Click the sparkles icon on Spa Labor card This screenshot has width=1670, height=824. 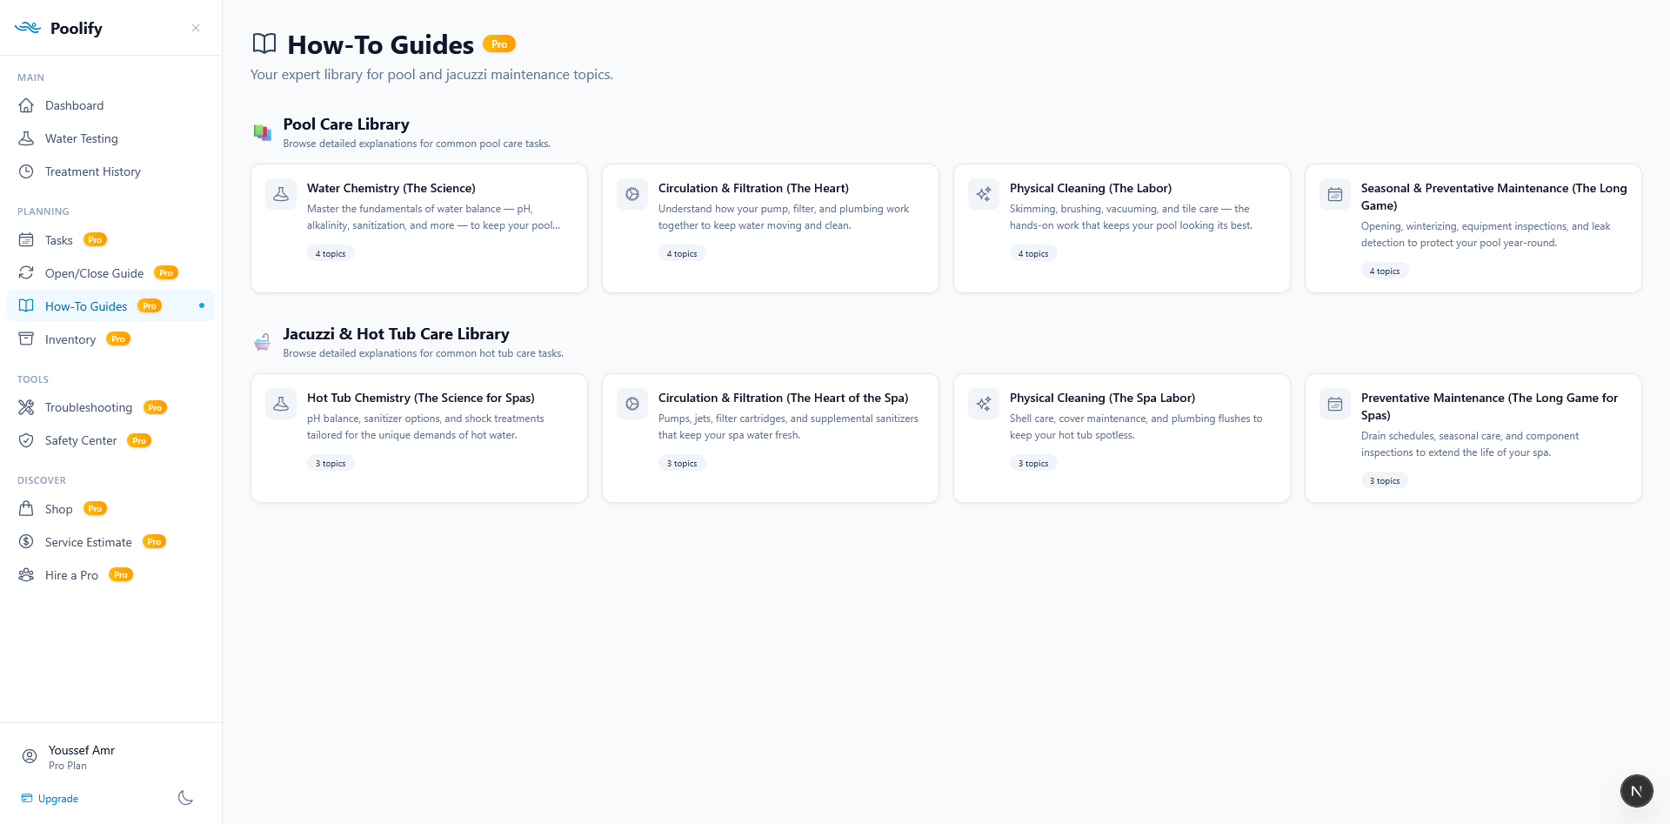click(x=984, y=404)
